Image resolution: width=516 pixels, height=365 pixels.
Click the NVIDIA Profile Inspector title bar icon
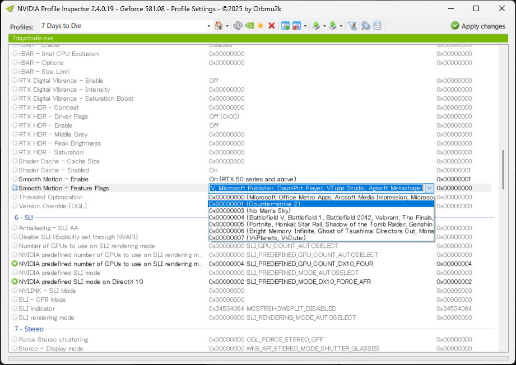click(10, 8)
